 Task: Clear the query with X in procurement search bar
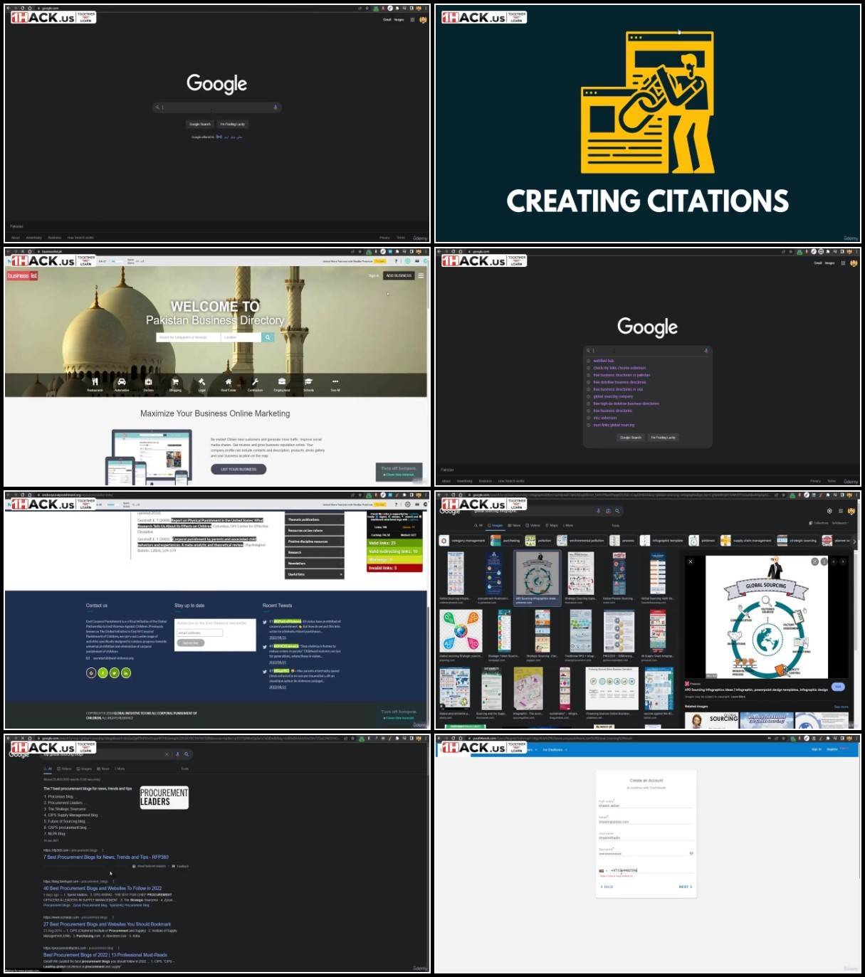click(167, 754)
